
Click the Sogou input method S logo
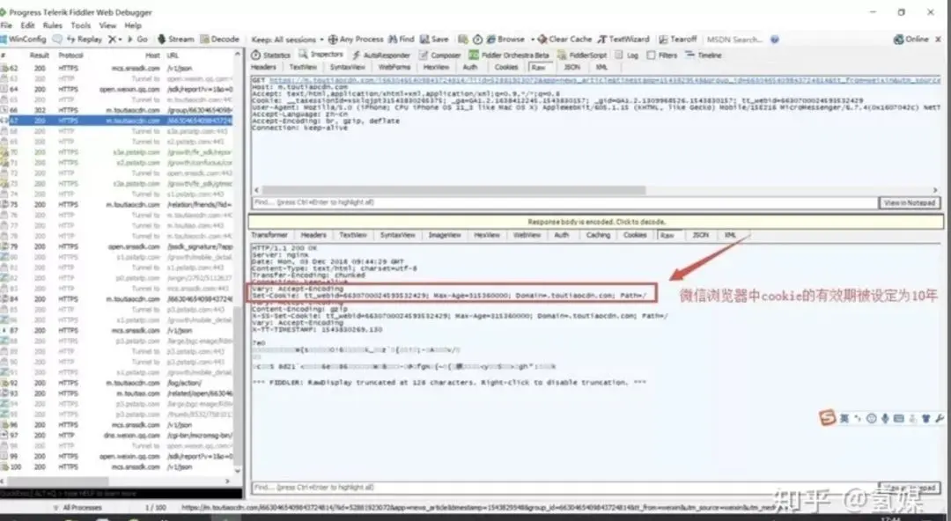(x=827, y=417)
